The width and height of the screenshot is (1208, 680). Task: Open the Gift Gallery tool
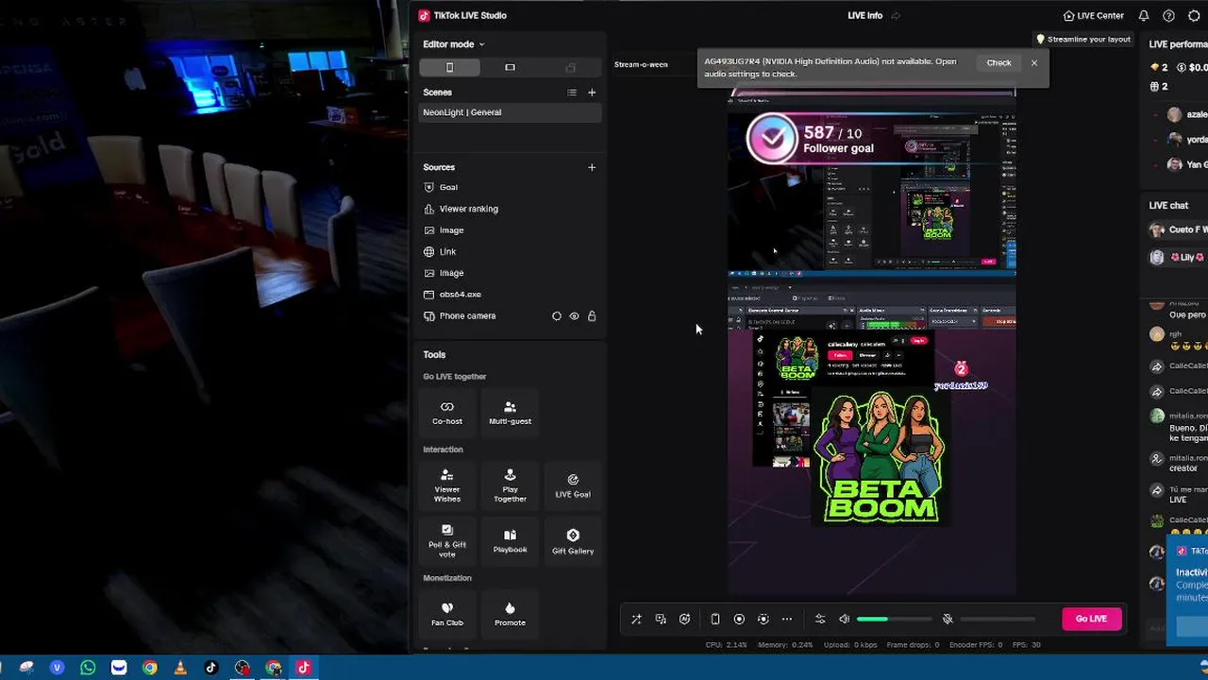(x=573, y=541)
